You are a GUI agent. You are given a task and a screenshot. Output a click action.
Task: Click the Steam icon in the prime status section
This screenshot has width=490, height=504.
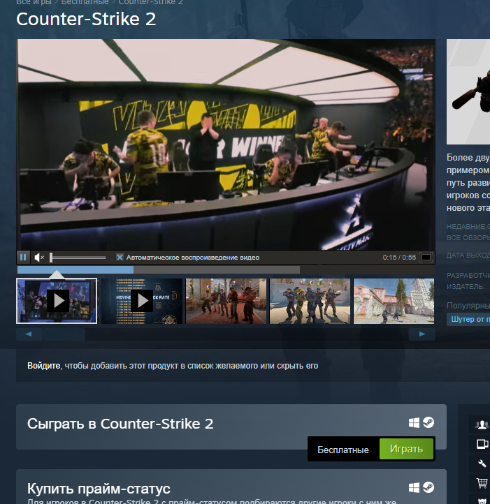pos(428,487)
